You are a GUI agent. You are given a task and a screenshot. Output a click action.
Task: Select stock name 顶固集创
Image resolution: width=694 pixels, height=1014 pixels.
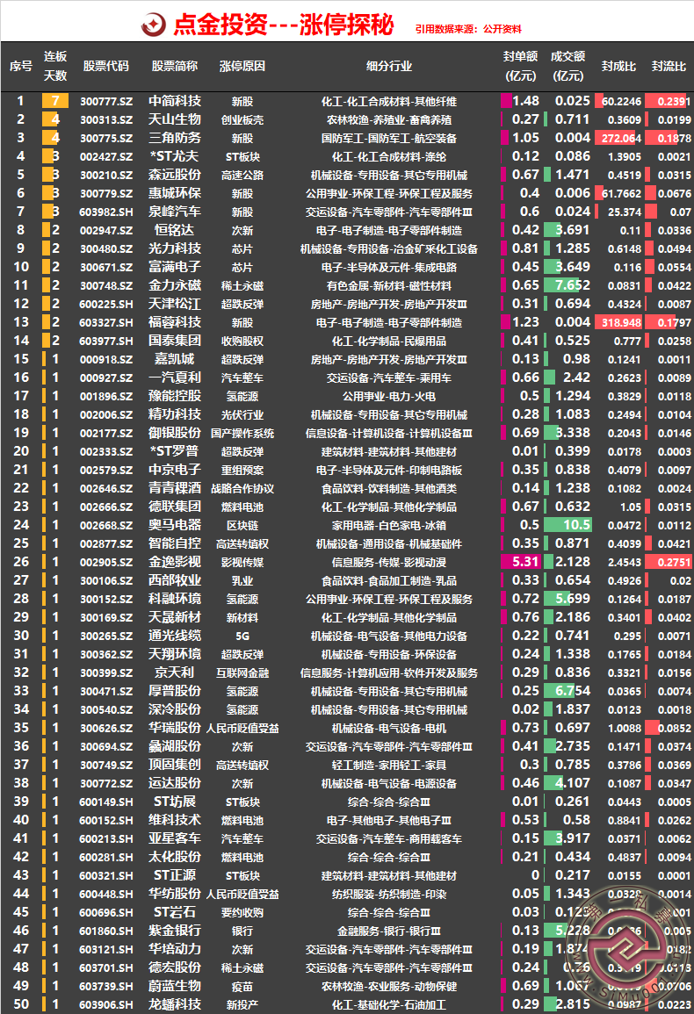[x=175, y=765]
